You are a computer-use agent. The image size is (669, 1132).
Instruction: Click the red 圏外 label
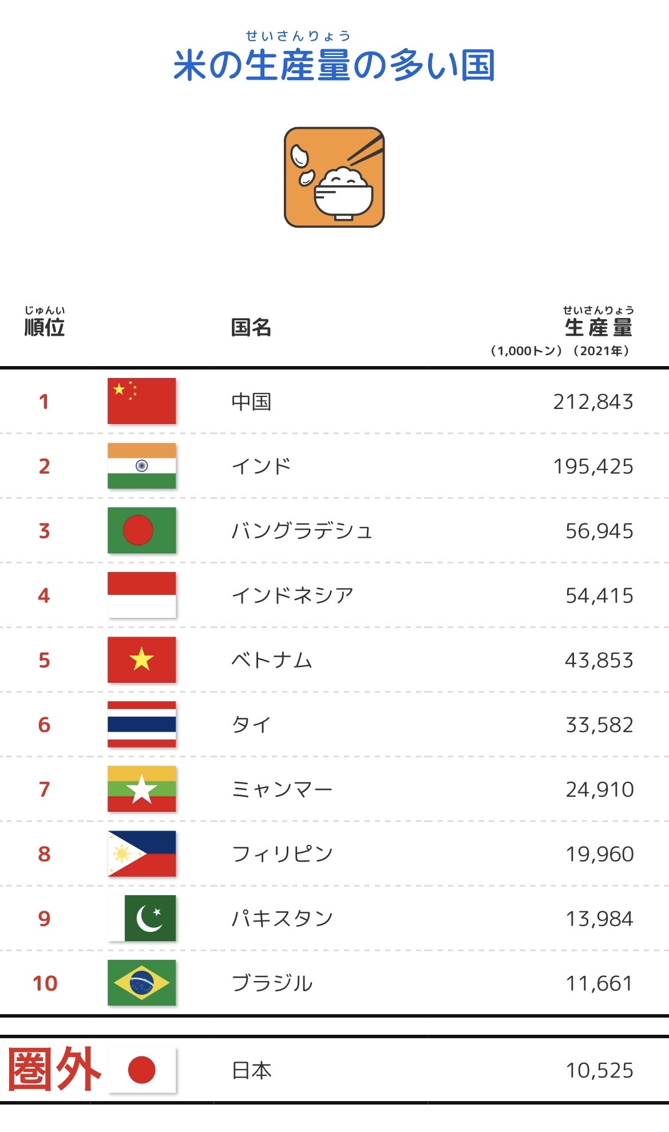54,1069
